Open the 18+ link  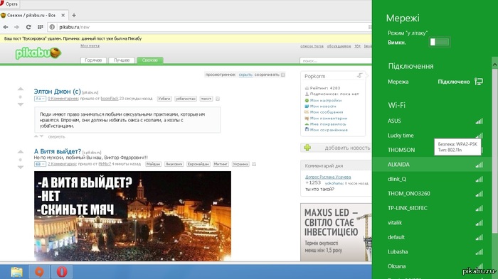tap(358, 46)
